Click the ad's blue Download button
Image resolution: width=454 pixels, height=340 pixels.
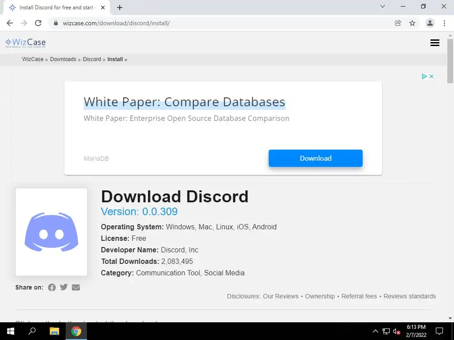[316, 158]
